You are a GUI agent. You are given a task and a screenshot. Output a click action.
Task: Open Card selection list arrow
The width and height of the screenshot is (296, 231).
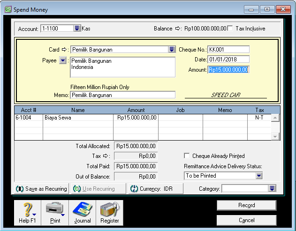[x=172, y=49]
